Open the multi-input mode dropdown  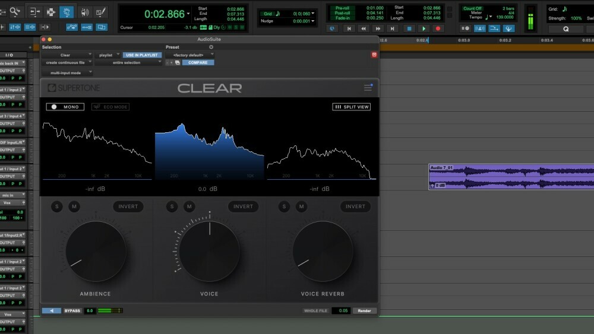[67, 72]
